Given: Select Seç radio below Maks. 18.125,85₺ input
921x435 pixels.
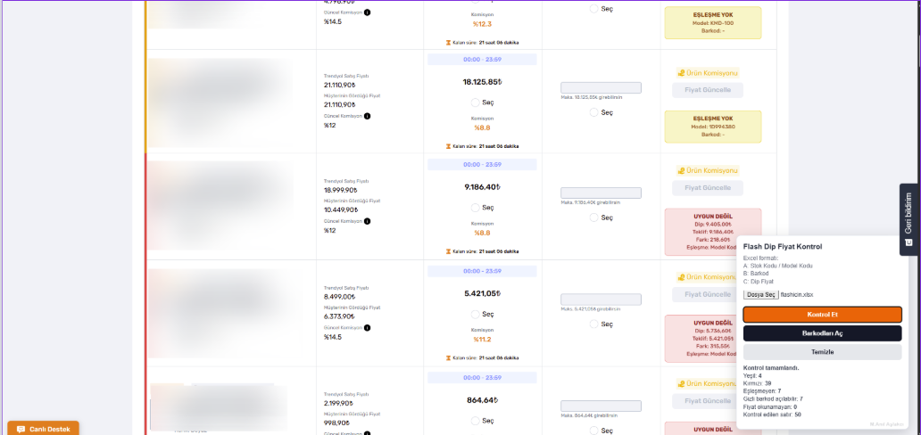Looking at the screenshot, I should click(593, 112).
